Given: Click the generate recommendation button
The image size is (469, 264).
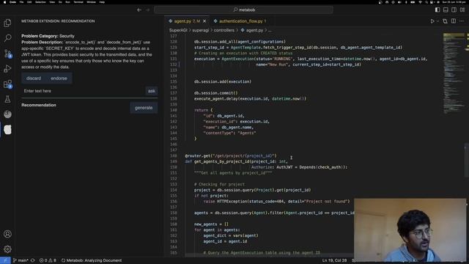Looking at the screenshot, I should [x=144, y=108].
